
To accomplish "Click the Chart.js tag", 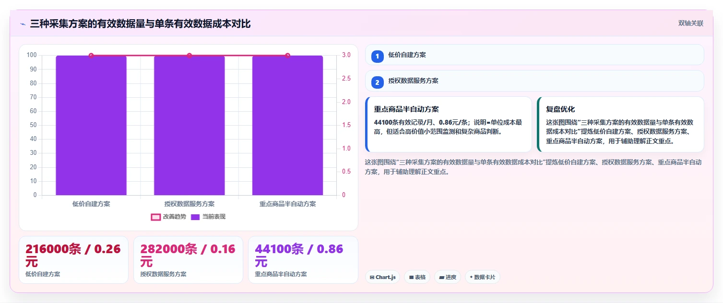I will click(x=382, y=277).
